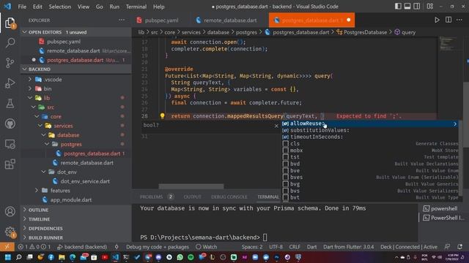Image resolution: width=469 pixels, height=263 pixels.
Task: Click the editor minimap
Action: click(448, 44)
